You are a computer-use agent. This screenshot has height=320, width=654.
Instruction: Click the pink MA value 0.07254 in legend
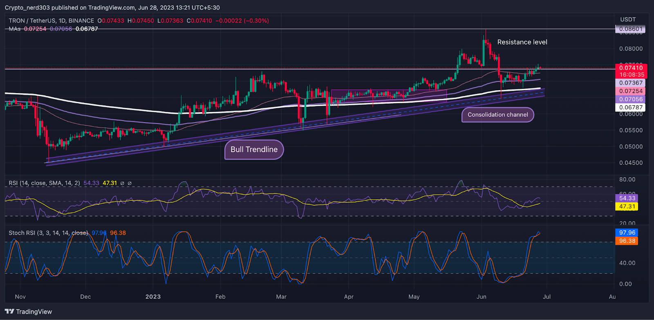(x=35, y=29)
